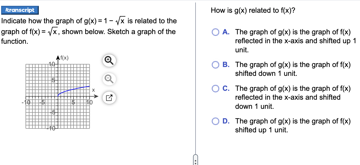The height and width of the screenshot is (165, 360).
Task: Click the f(x) graph thumbnail
Action: point(58,96)
